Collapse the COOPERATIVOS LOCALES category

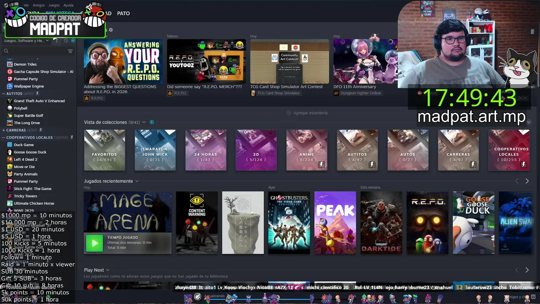coord(3,138)
